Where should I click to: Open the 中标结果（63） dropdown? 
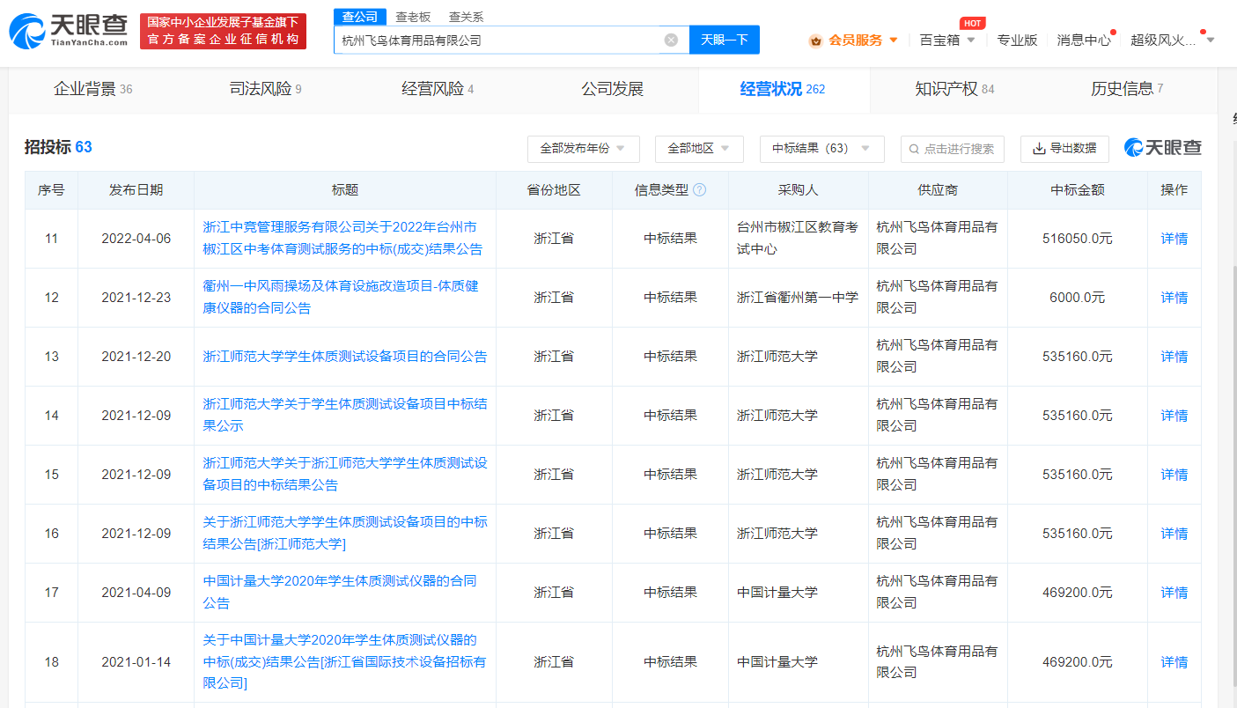[821, 149]
